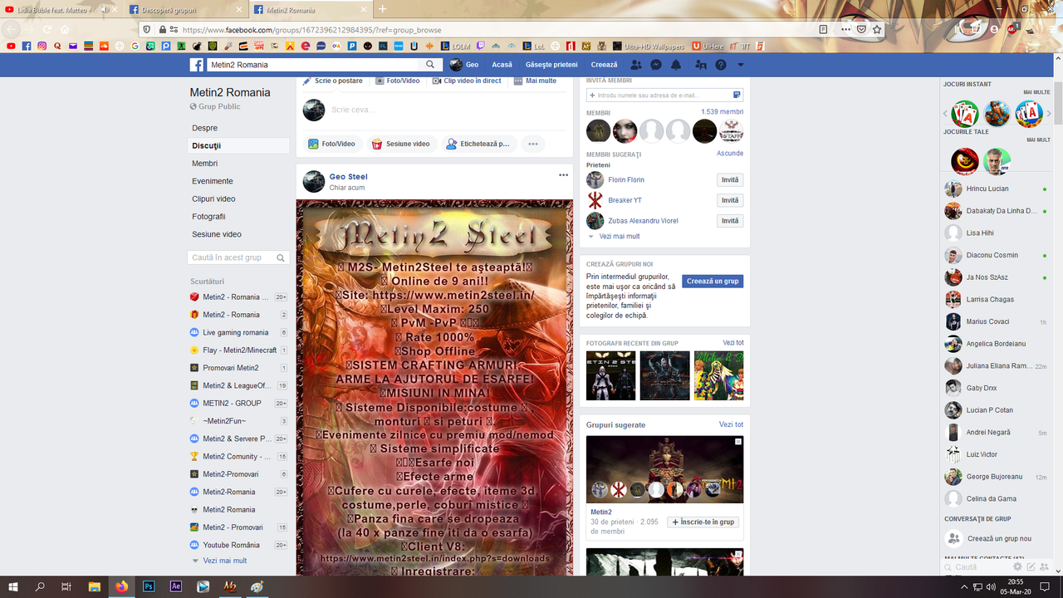This screenshot has height=598, width=1063.
Task: Open Photoshop from the taskbar
Action: point(149,586)
